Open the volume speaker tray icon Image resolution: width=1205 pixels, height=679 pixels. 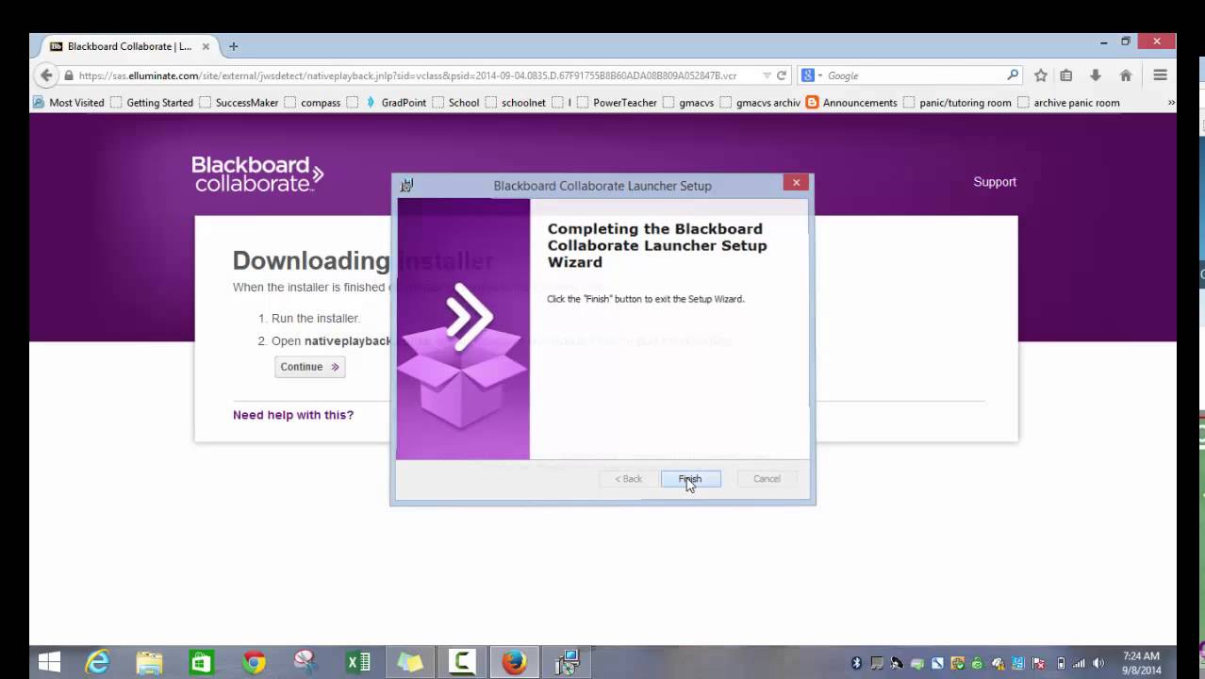tap(1098, 663)
